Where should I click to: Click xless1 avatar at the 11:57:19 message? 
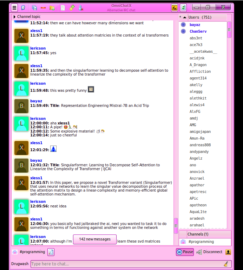coord(21,36)
